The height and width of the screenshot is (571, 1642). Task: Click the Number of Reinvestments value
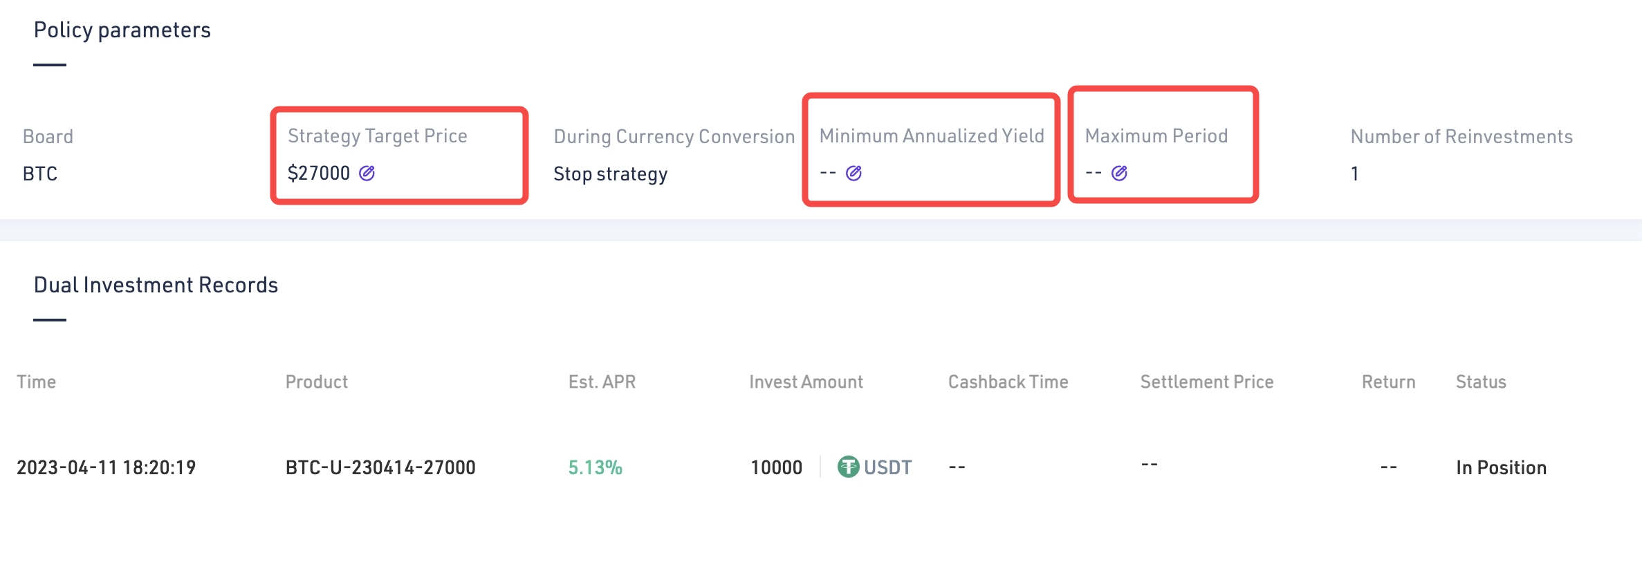click(x=1355, y=174)
